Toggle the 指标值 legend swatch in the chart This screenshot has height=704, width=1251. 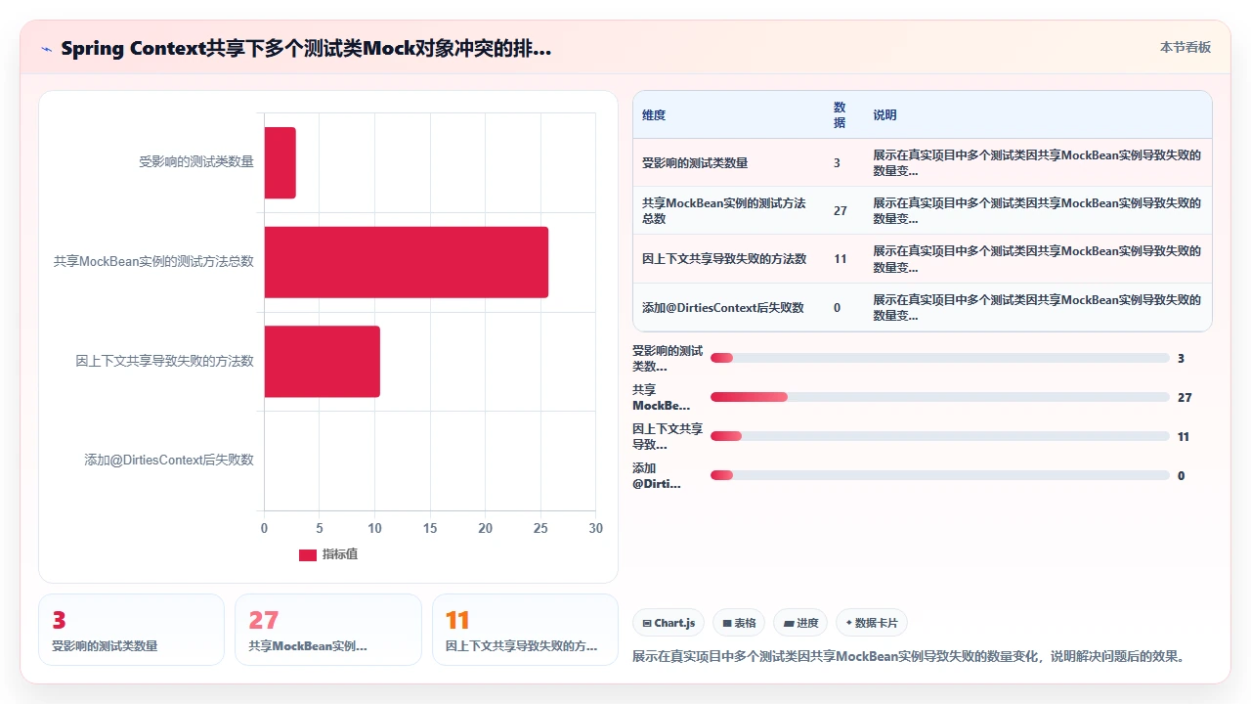[308, 554]
